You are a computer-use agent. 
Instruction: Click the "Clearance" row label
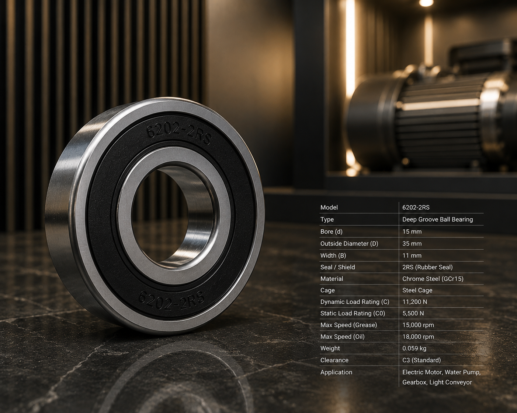[334, 360]
